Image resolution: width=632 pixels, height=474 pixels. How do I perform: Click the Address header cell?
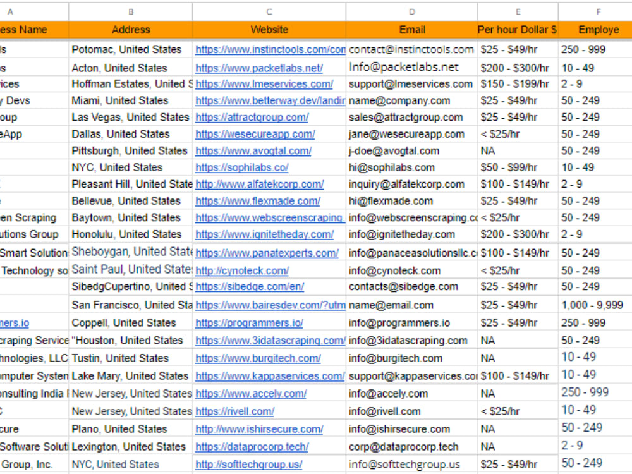tap(131, 30)
